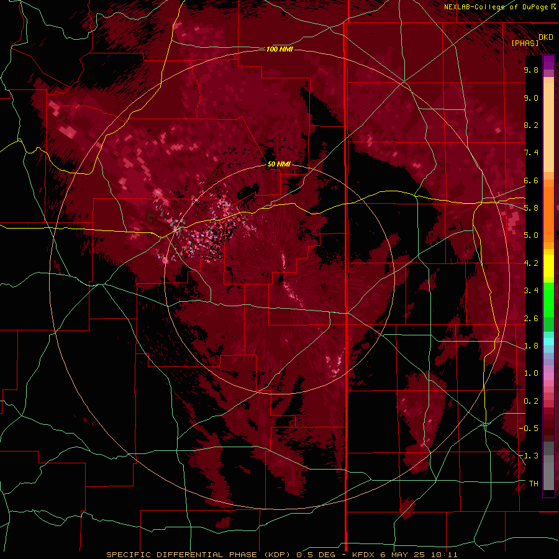Click the 0.2 legend value
Viewport: 559px width, 559px height.
pyautogui.click(x=531, y=401)
